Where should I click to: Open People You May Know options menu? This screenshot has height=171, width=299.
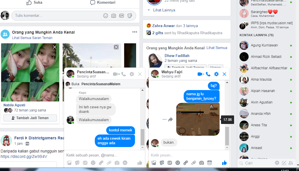pyautogui.click(x=135, y=32)
